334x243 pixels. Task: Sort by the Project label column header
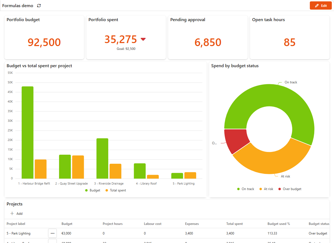tap(16, 224)
